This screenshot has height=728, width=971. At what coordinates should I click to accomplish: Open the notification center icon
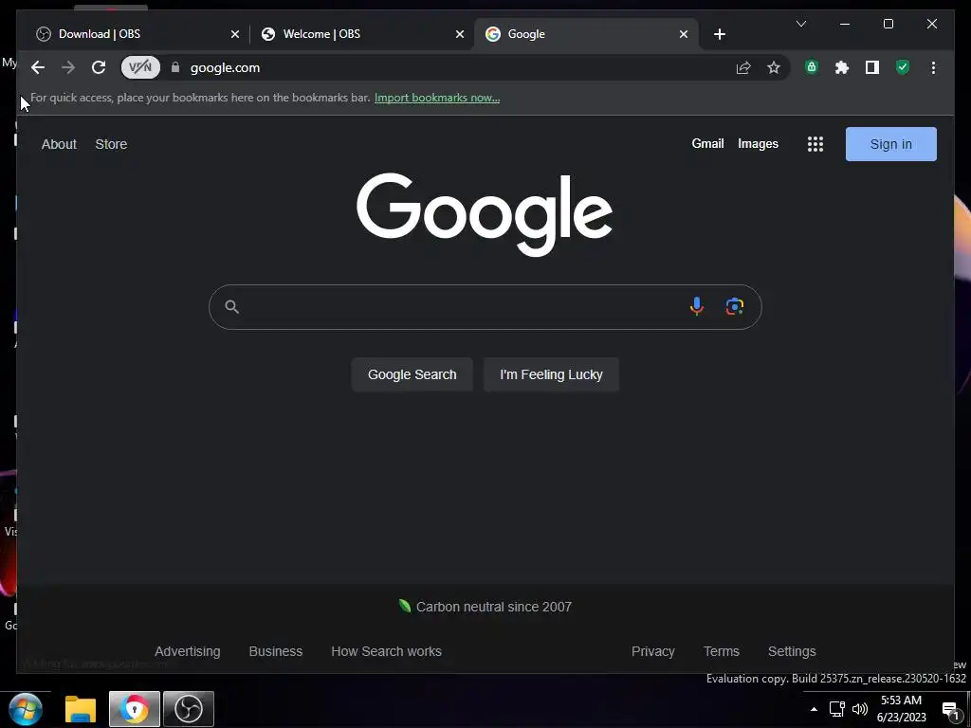tap(950, 710)
